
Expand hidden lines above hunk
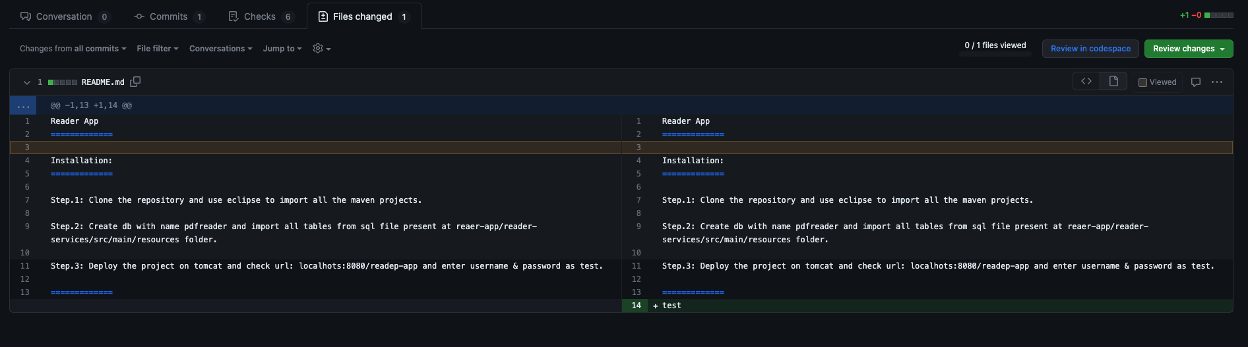click(23, 105)
